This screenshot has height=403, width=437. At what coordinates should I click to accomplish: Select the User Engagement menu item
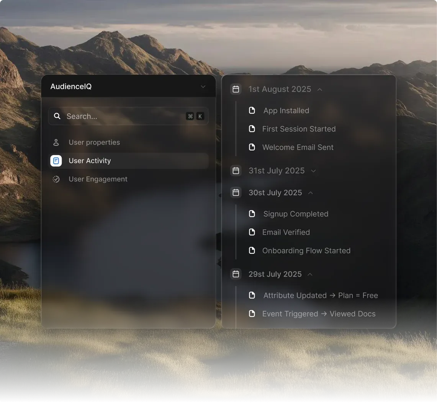(x=98, y=179)
